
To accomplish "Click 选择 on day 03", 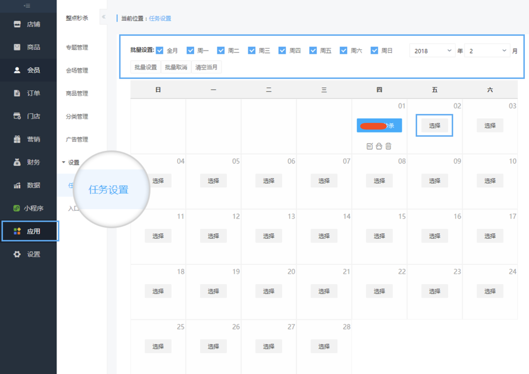I will tap(490, 125).
